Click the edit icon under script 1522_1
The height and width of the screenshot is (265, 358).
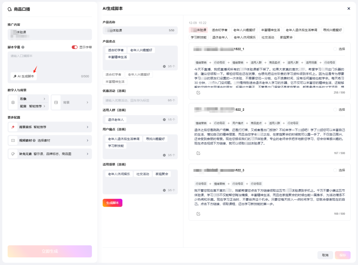(x=198, y=93)
